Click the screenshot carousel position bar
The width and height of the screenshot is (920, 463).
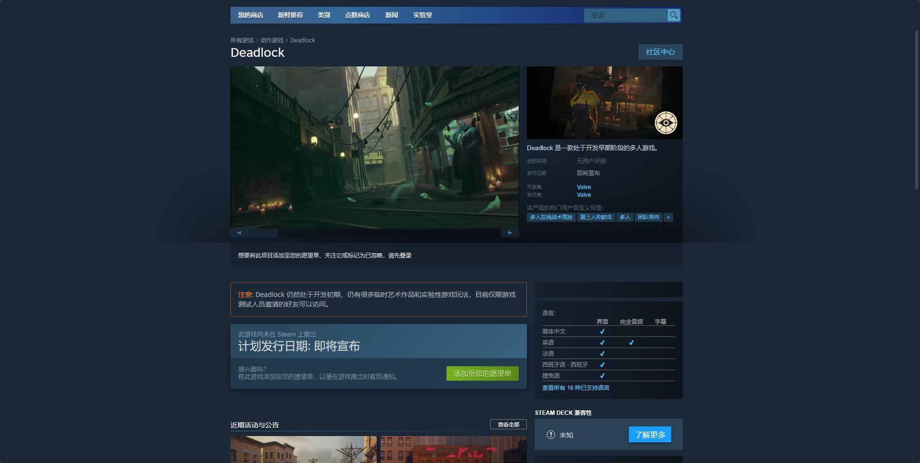pyautogui.click(x=262, y=232)
